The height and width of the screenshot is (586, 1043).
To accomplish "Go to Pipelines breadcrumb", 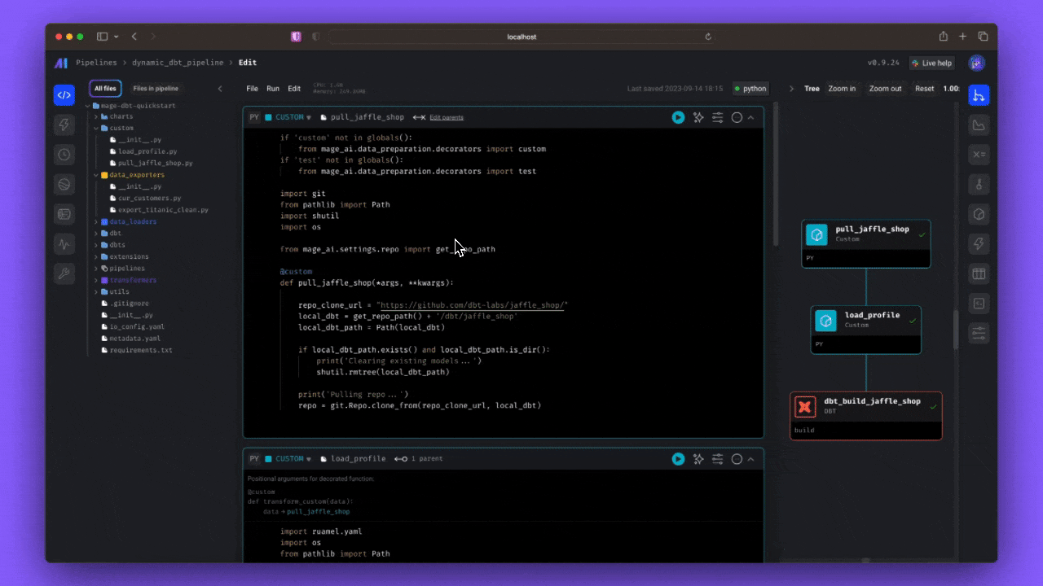I will point(96,63).
